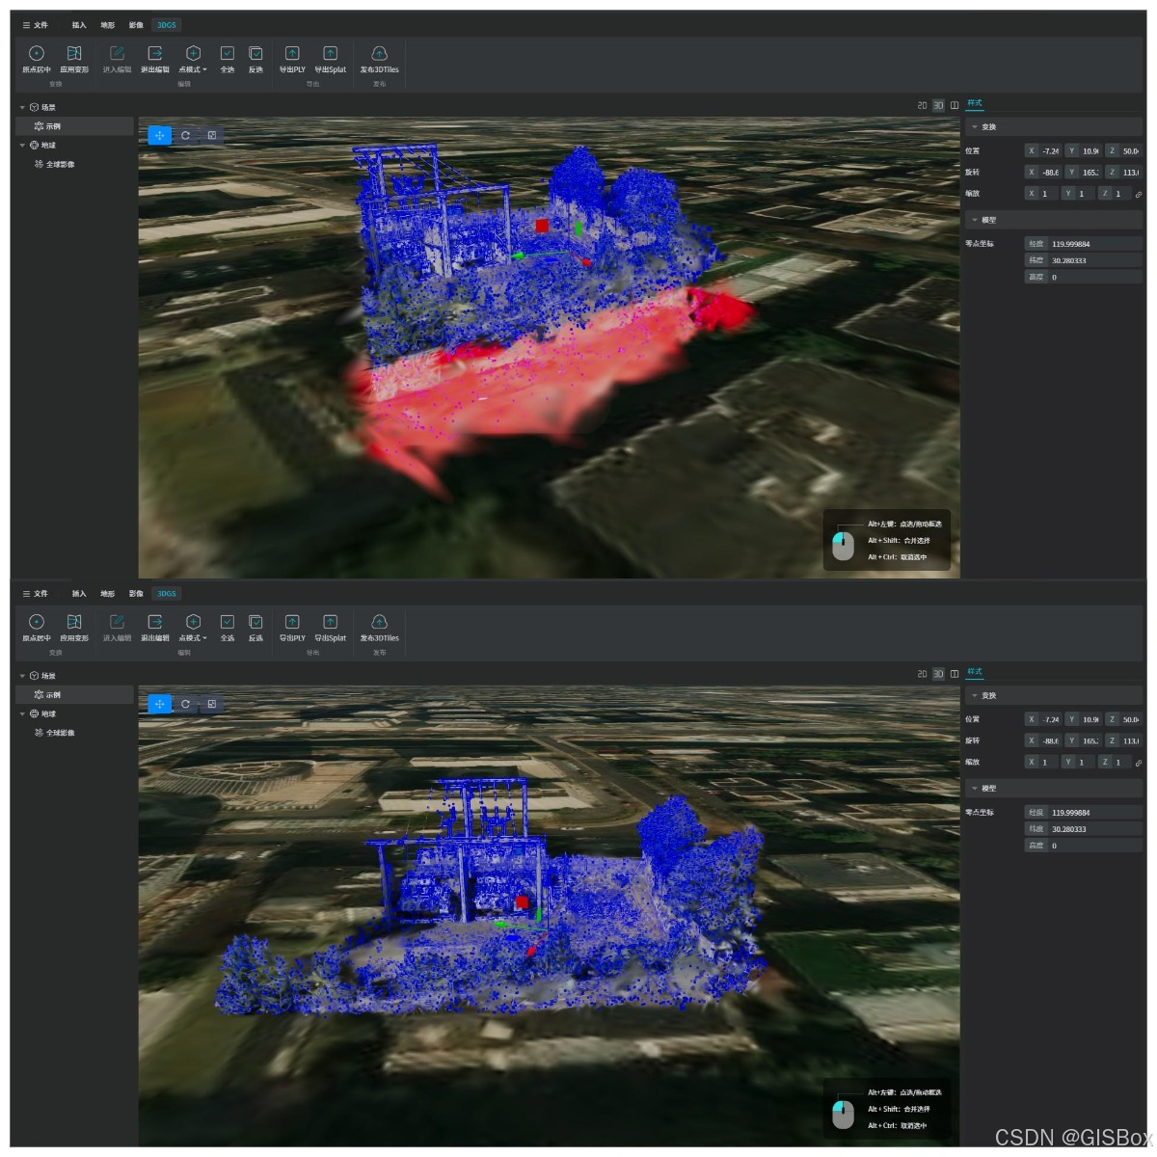Collapse 模型 section in lower panel
The width and height of the screenshot is (1157, 1157).
tap(975, 789)
